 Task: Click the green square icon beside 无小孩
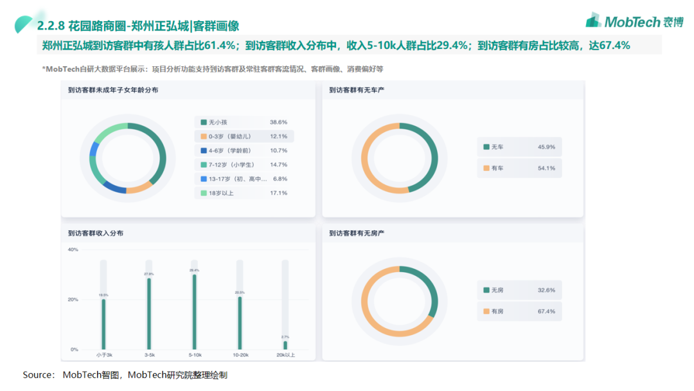204,122
